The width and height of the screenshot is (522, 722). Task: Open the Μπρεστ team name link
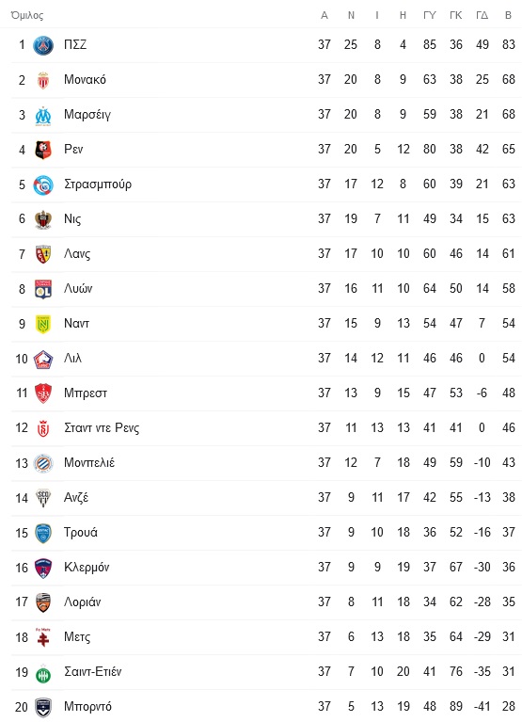[86, 393]
